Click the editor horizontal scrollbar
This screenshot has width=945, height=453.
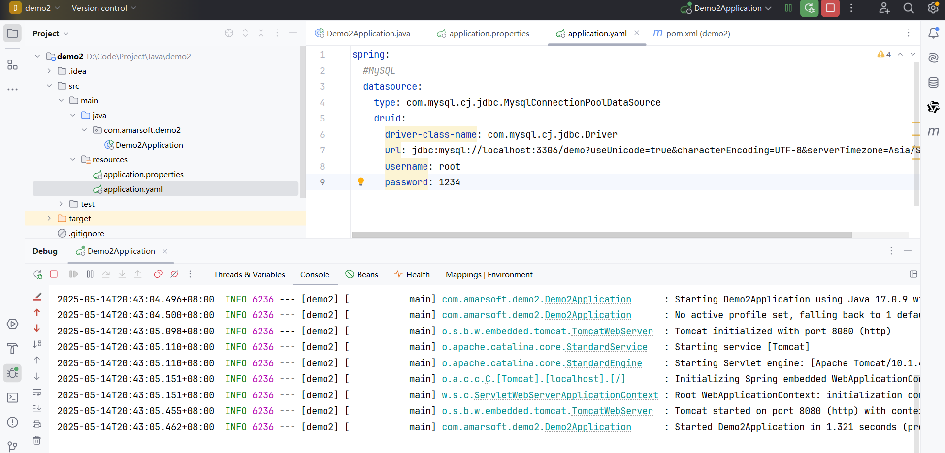tap(601, 235)
